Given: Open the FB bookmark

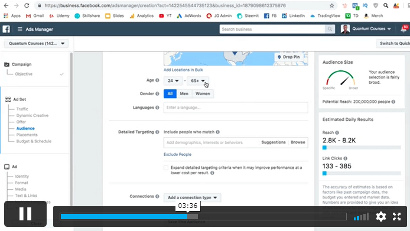Looking at the screenshot, I should pos(270,16).
